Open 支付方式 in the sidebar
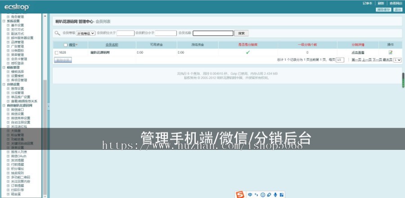 [17, 29]
